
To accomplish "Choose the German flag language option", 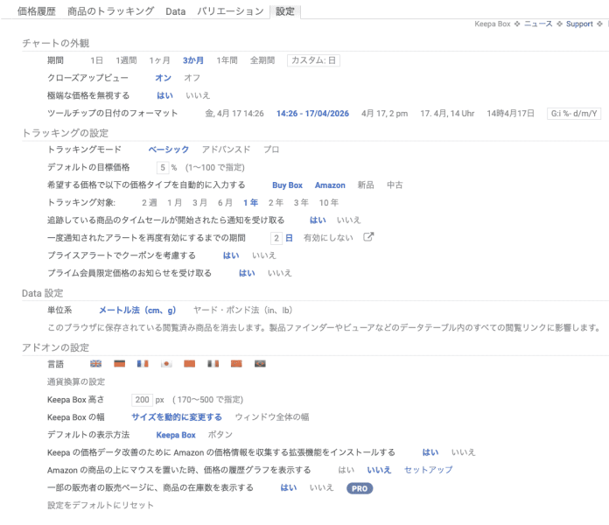I will click(x=120, y=363).
